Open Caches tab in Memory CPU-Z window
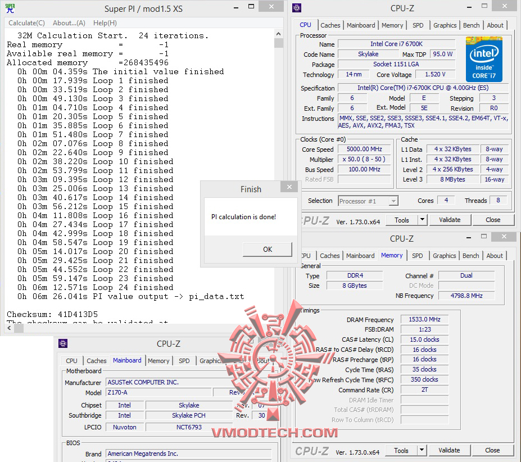Image resolution: width=521 pixels, height=462 pixels. (329, 256)
